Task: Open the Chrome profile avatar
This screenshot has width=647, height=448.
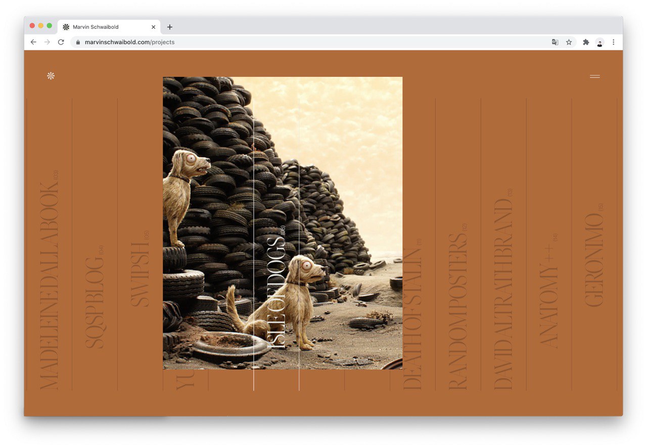Action: point(599,42)
